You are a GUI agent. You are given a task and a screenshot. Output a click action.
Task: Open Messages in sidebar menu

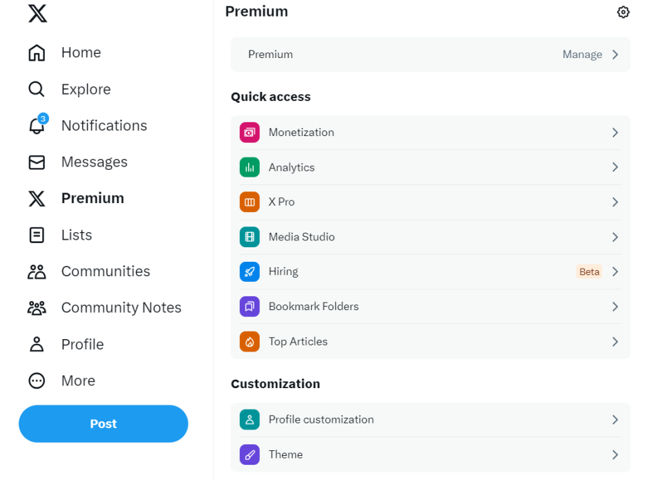pos(95,162)
